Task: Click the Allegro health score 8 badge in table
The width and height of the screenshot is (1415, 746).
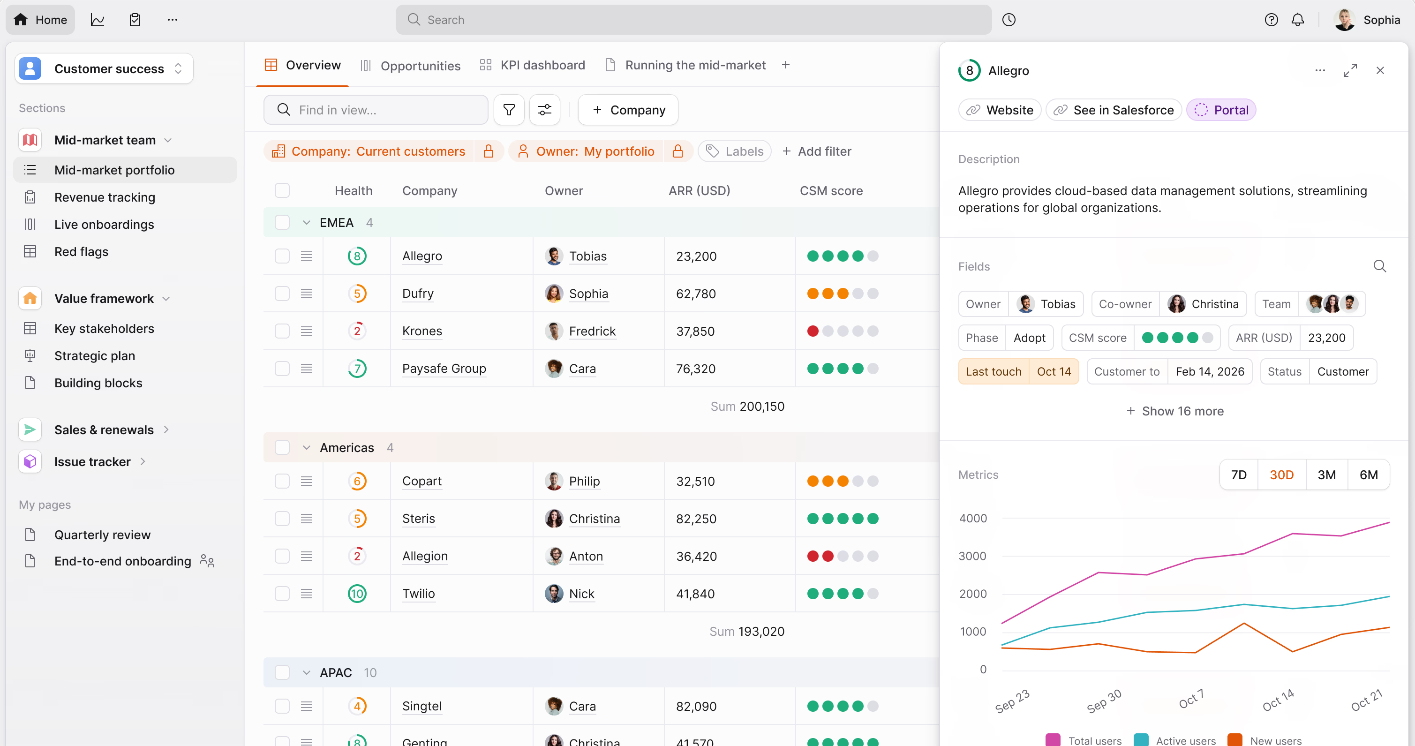Action: [357, 256]
